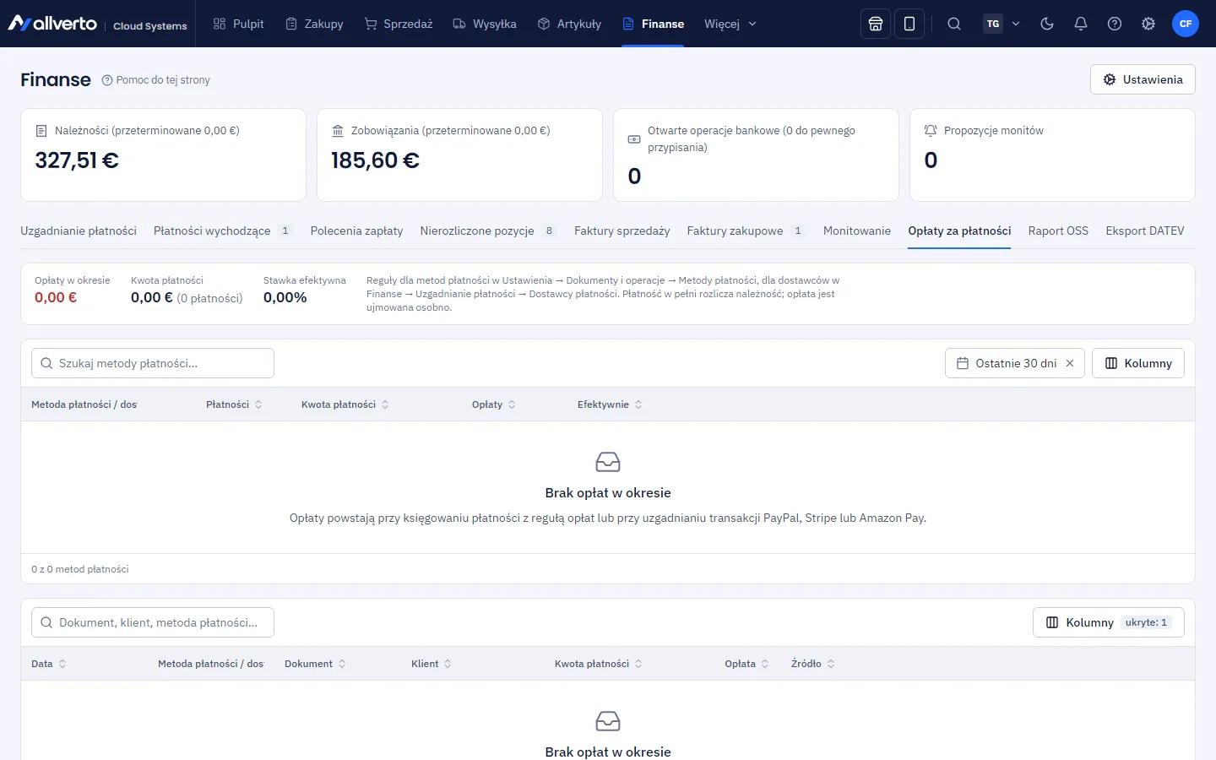Open the settings gear in top bar

[1148, 24]
